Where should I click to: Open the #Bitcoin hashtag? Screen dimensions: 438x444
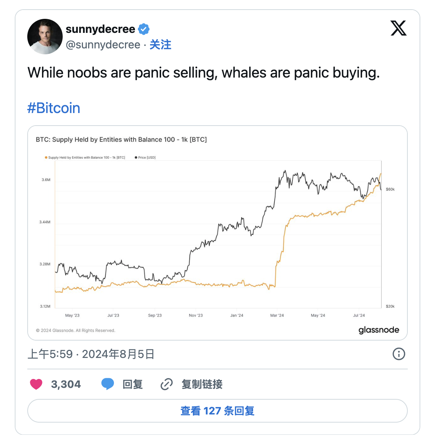coord(54,108)
